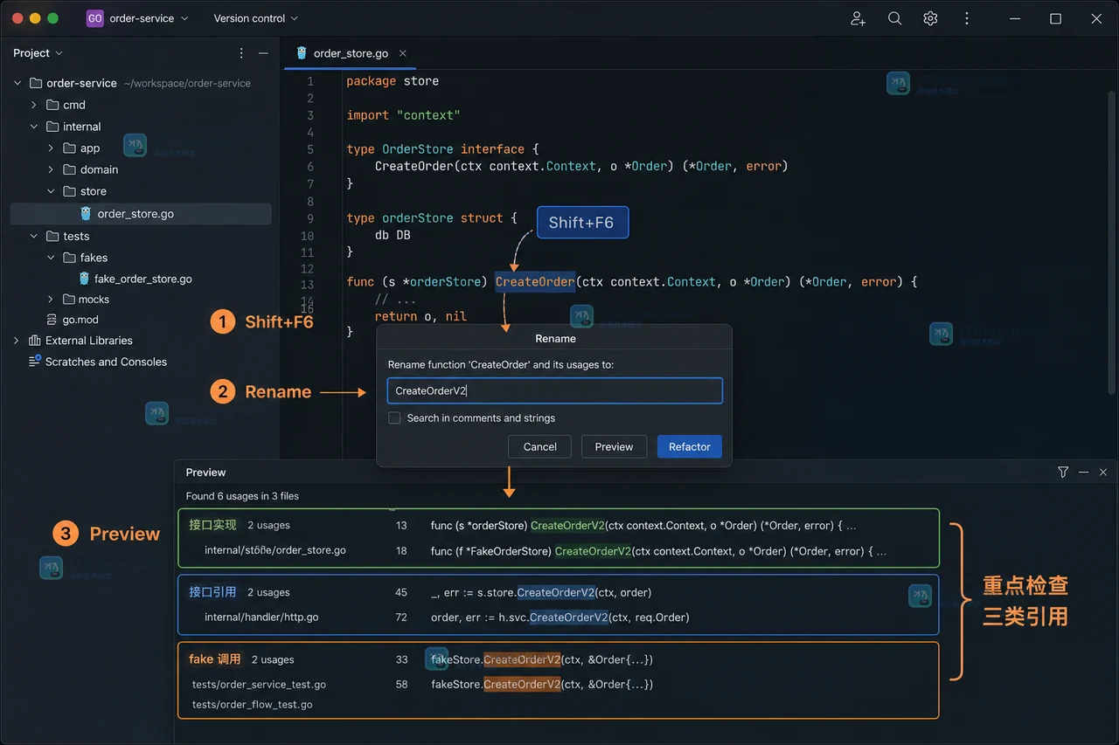Open the filter icon in Preview panel
The image size is (1119, 745).
point(1063,472)
